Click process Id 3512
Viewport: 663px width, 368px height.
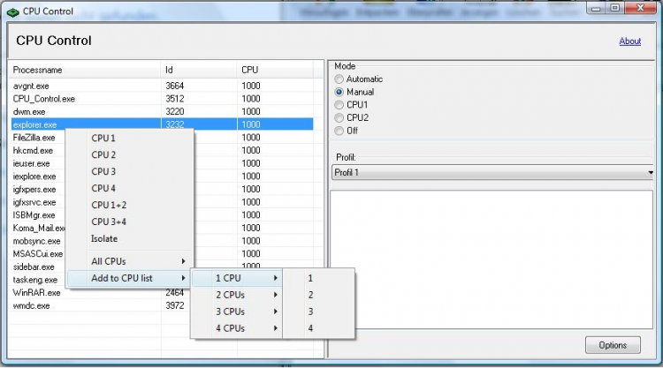point(175,99)
